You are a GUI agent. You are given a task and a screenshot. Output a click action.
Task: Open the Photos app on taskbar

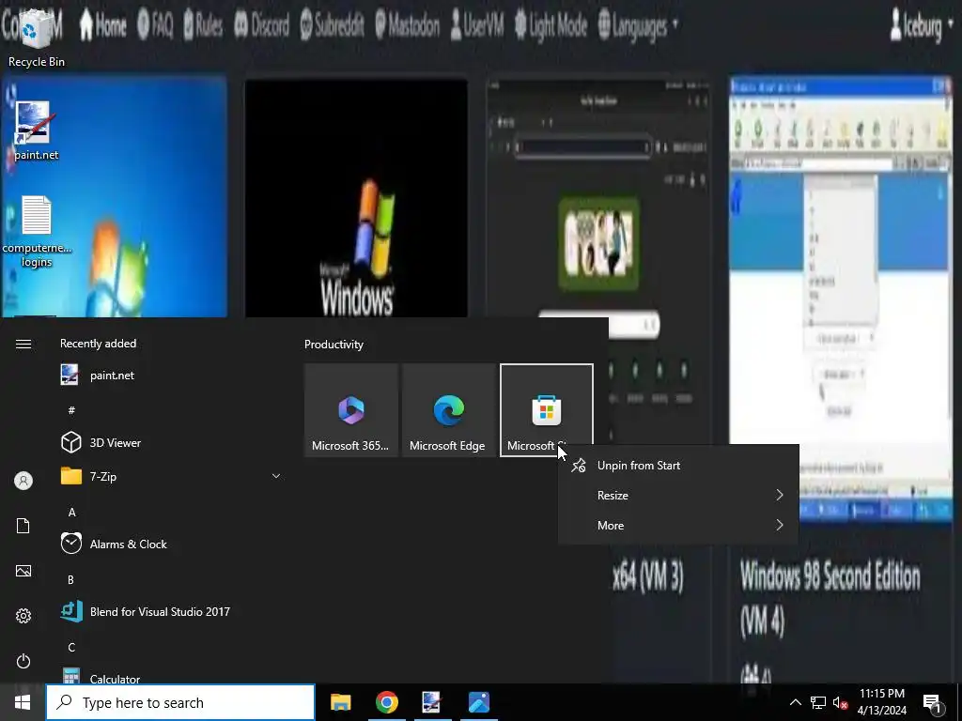click(x=478, y=702)
